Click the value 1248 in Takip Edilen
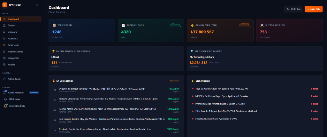The height and width of the screenshot is (137, 327). click(57, 32)
